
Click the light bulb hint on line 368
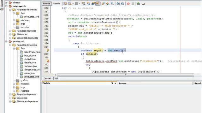coord(48,50)
